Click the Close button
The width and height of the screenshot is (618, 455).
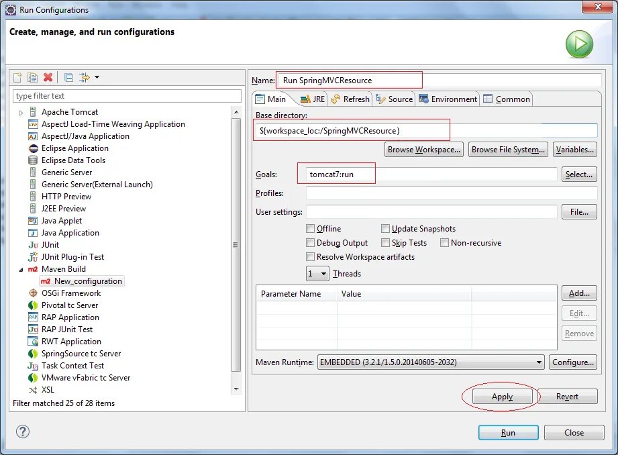click(574, 433)
